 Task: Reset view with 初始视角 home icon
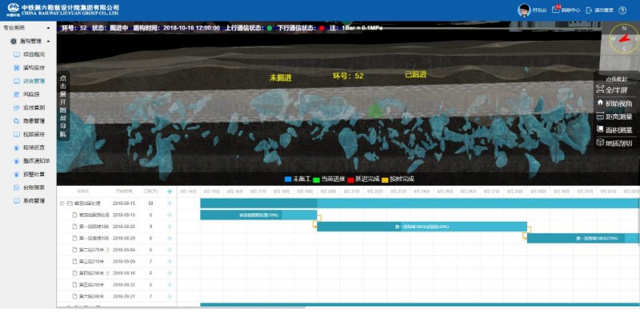[x=599, y=102]
